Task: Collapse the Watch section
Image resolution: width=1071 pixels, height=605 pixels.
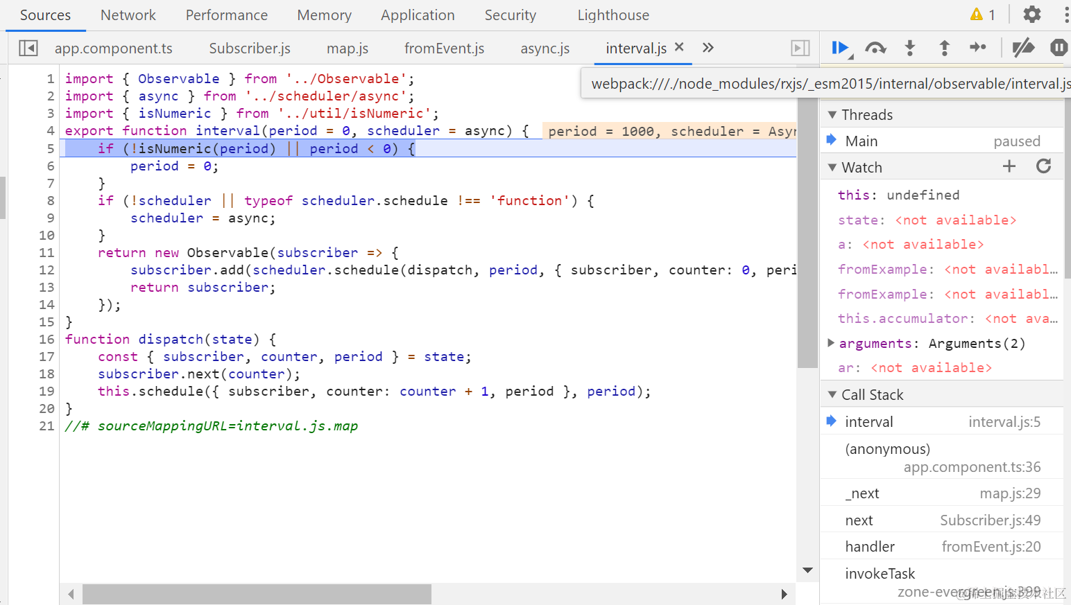Action: pos(832,167)
